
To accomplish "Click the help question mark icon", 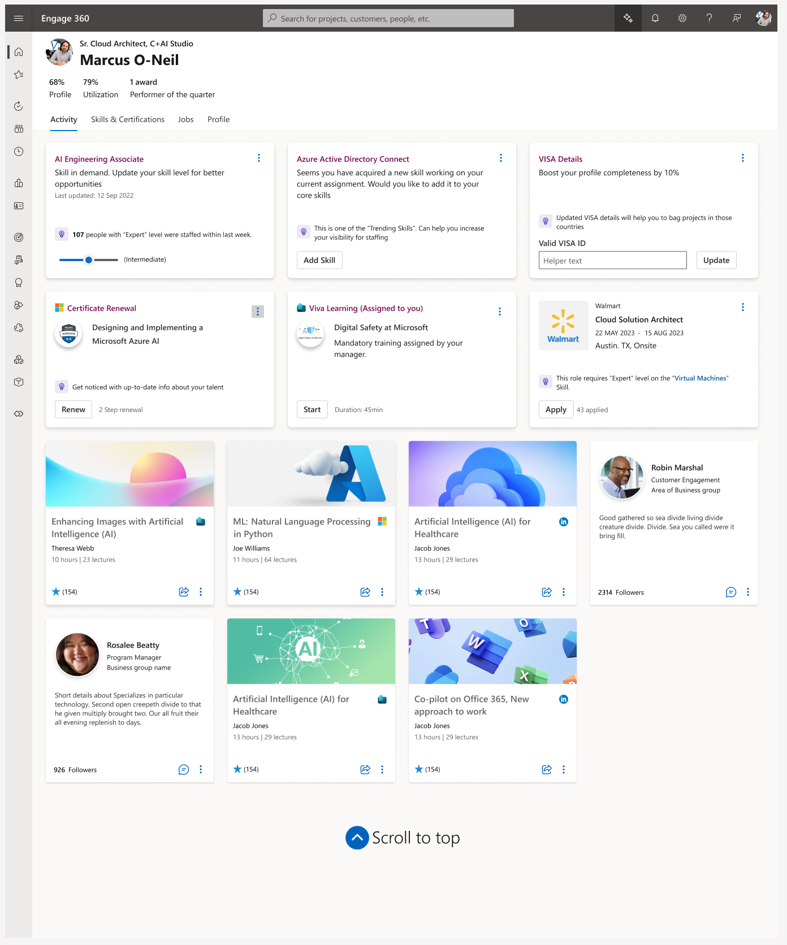I will tap(710, 18).
